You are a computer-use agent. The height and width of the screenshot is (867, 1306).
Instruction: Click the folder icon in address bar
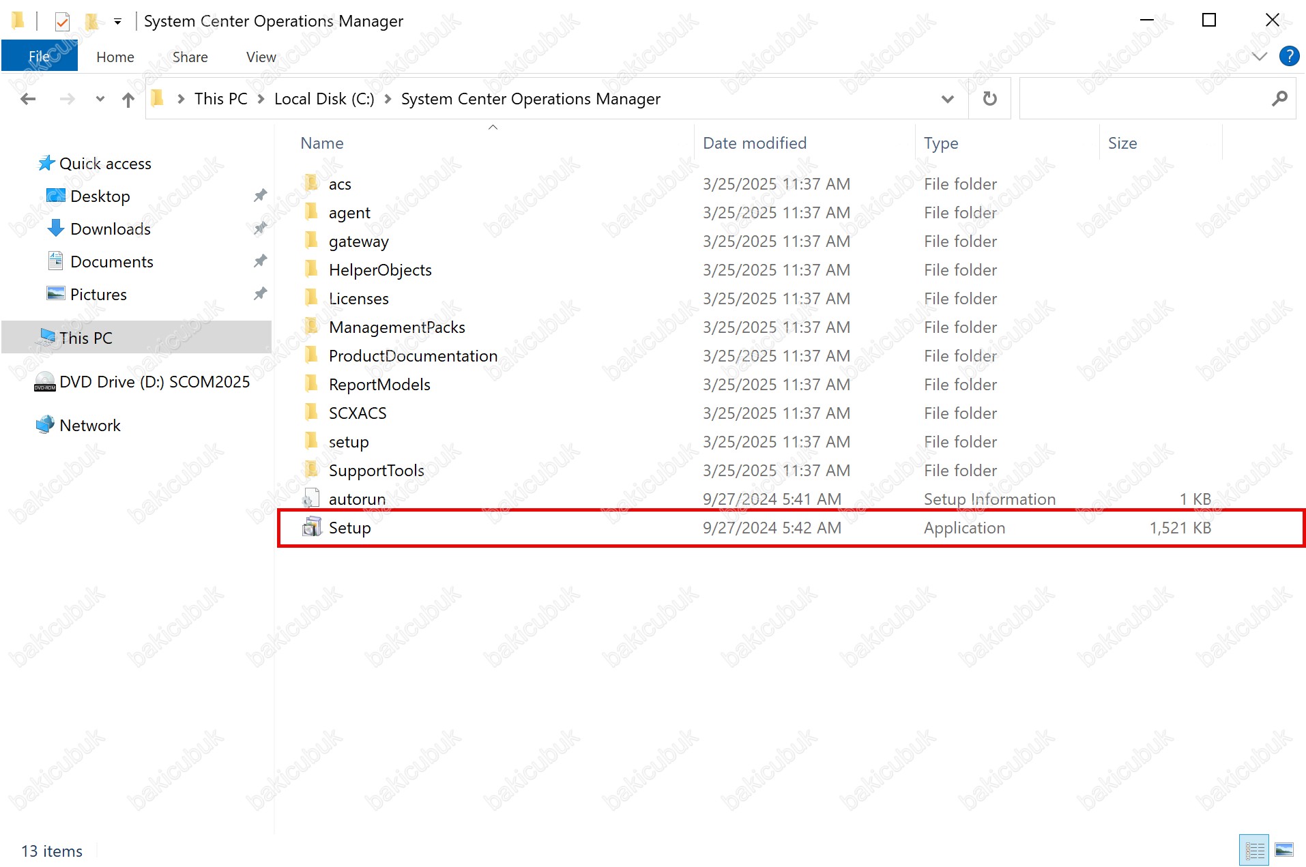pyautogui.click(x=158, y=98)
